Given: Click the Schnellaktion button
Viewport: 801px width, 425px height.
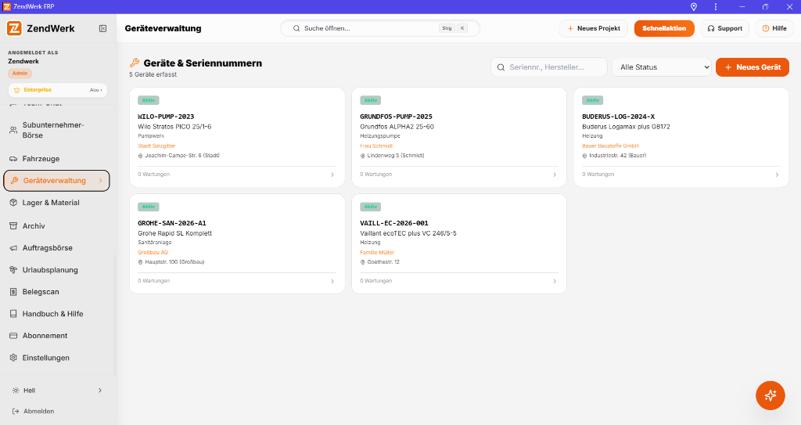Looking at the screenshot, I should click(664, 29).
